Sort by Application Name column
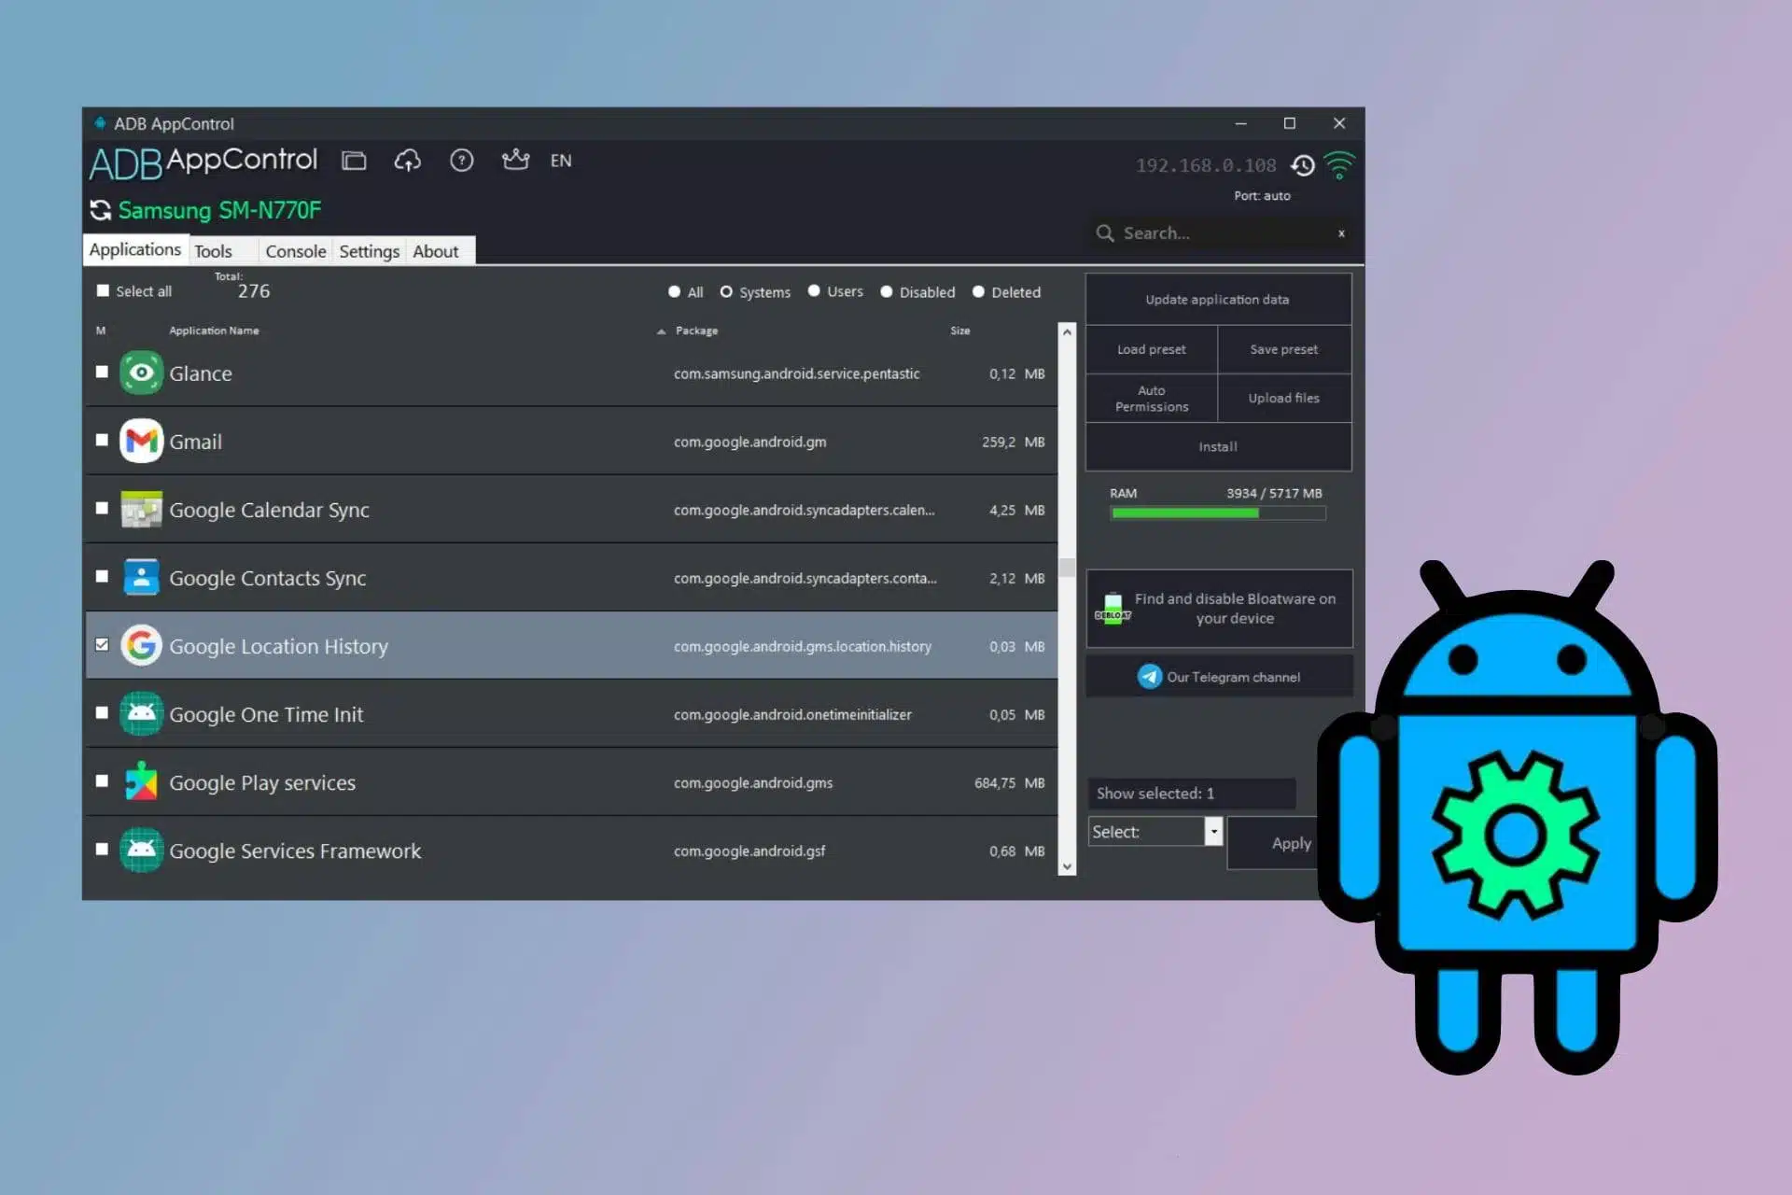This screenshot has height=1195, width=1792. tap(214, 330)
